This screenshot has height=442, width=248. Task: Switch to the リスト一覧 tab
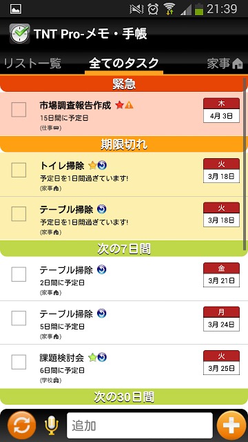coord(32,64)
